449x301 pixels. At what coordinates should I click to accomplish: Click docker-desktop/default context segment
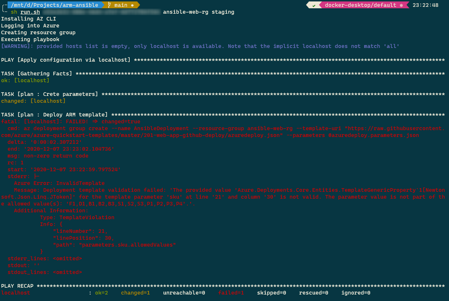[364, 5]
